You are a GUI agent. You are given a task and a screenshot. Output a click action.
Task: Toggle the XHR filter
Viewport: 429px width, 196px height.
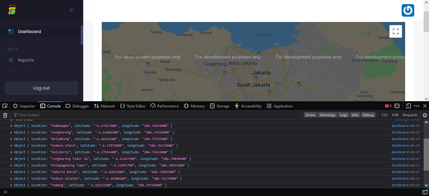point(395,115)
